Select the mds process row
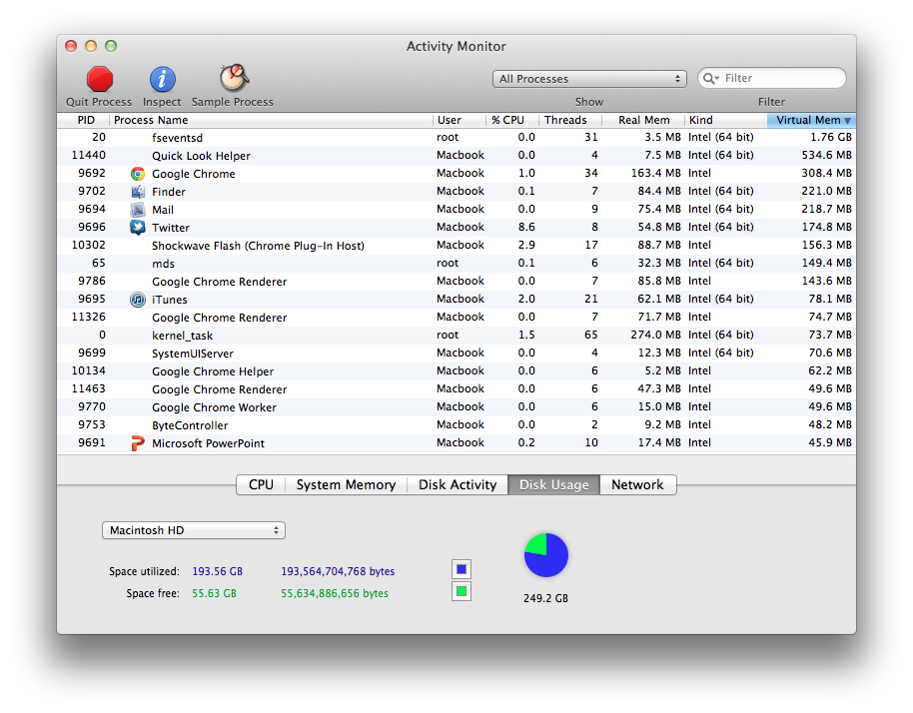The width and height of the screenshot is (913, 713). (456, 264)
